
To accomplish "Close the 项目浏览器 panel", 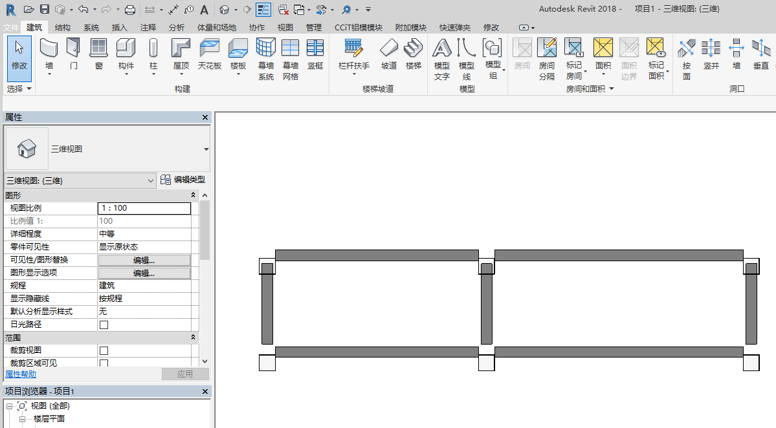I will 205,391.
